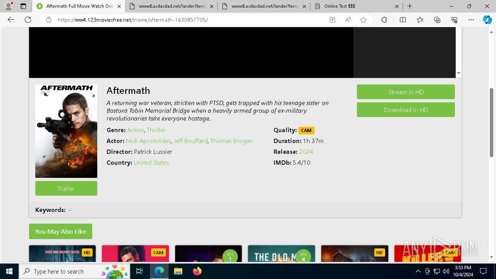Open a new tab with plus
Screen dimensions: 496x279
coord(410,6)
